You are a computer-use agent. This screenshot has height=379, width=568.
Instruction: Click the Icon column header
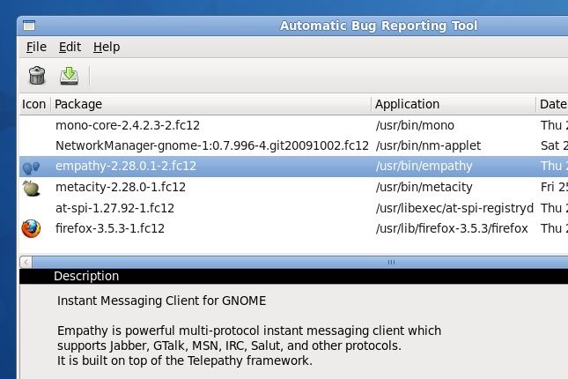pyautogui.click(x=33, y=104)
